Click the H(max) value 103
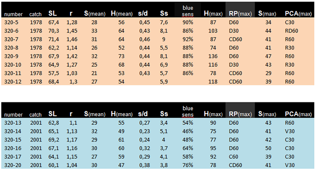The height and width of the screenshot is (170, 316). 213,31
